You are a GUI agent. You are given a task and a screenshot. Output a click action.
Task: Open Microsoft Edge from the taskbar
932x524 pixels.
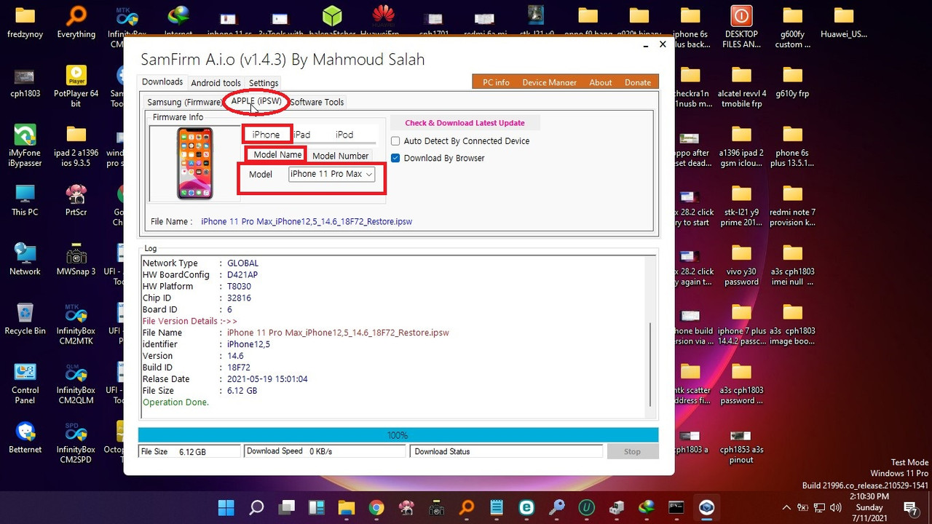[526, 507]
